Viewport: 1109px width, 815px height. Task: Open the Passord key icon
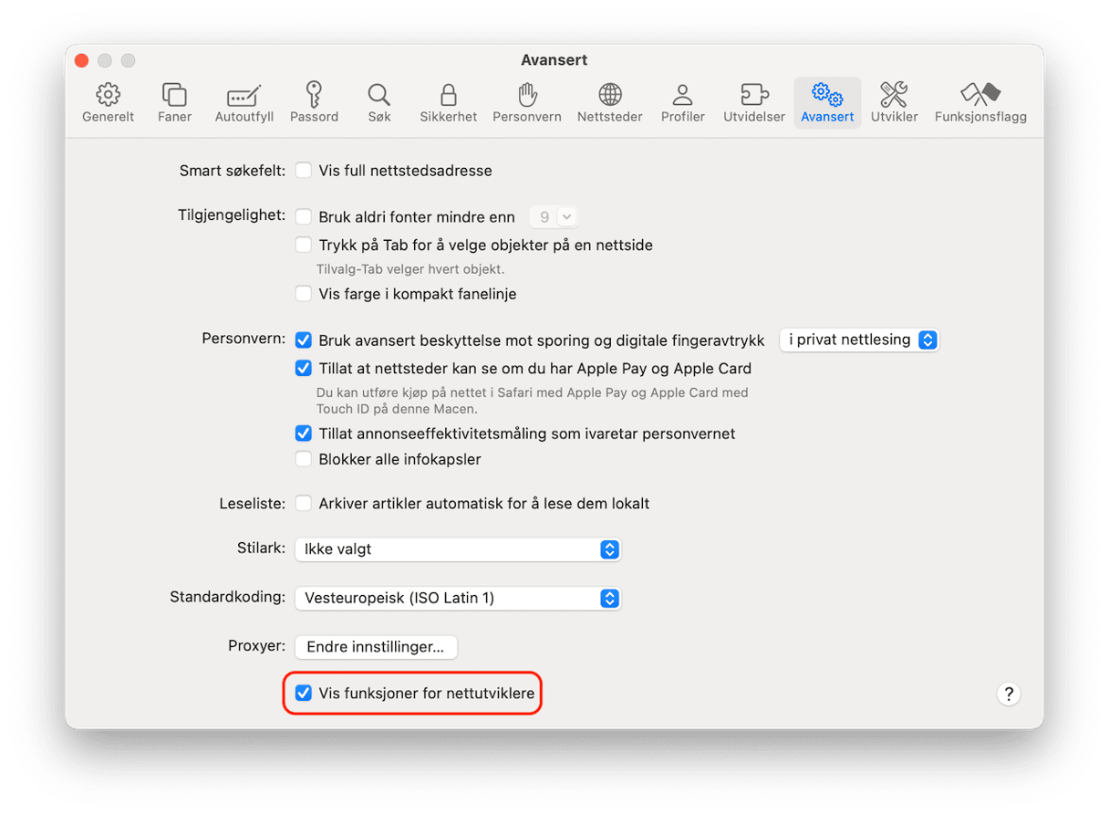pos(314,102)
